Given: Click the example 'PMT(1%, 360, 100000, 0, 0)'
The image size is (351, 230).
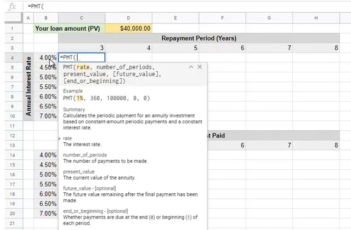Looking at the screenshot, I should point(106,98).
